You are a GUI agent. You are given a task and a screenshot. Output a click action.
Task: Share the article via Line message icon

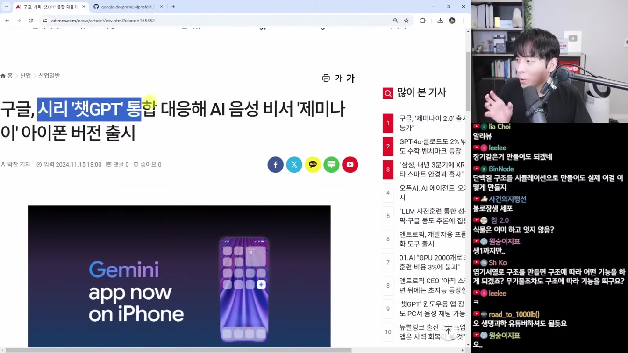332,165
